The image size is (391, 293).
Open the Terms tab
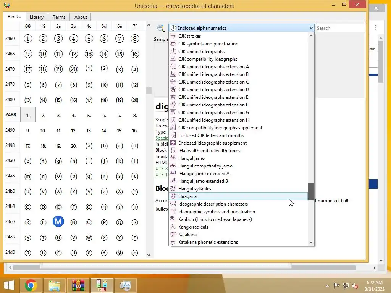tap(59, 17)
